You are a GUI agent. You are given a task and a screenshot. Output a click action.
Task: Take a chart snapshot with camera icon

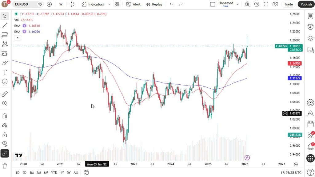pos(275,4)
